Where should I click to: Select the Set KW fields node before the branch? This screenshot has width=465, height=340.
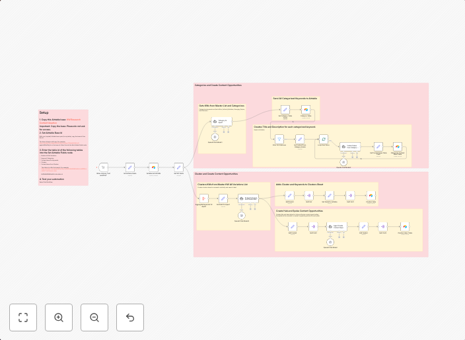pos(179,167)
